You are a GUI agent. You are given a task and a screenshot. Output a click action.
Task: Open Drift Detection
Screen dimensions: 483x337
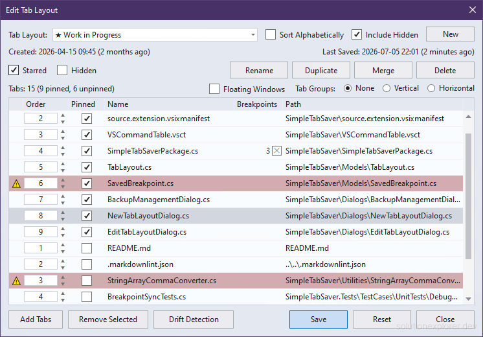[194, 320]
